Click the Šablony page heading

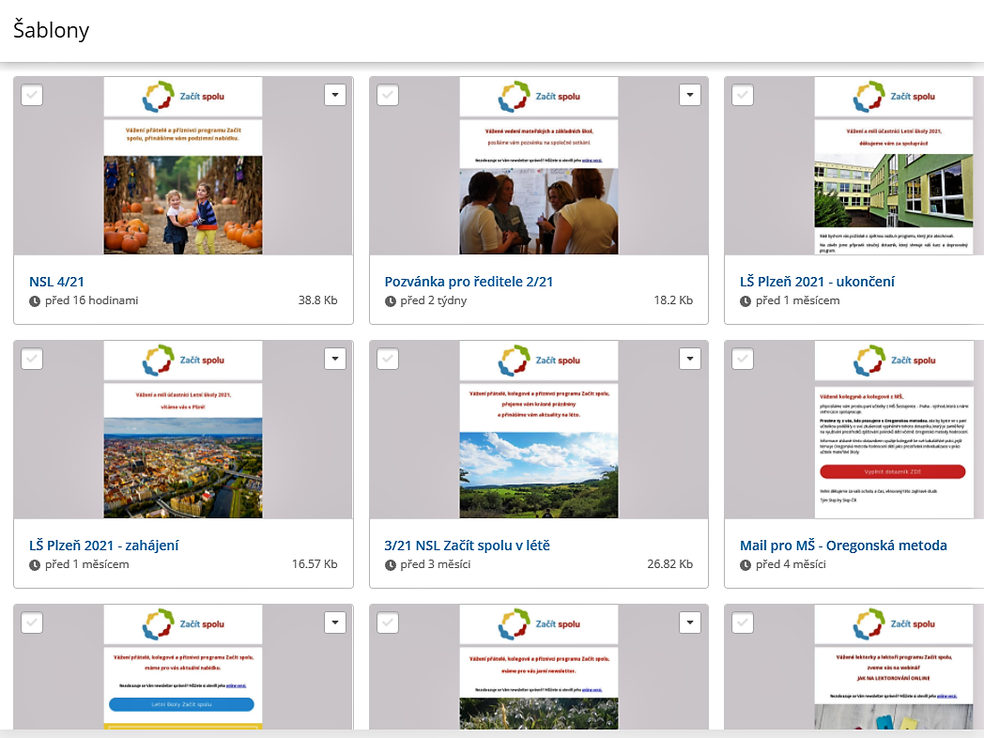[x=52, y=29]
